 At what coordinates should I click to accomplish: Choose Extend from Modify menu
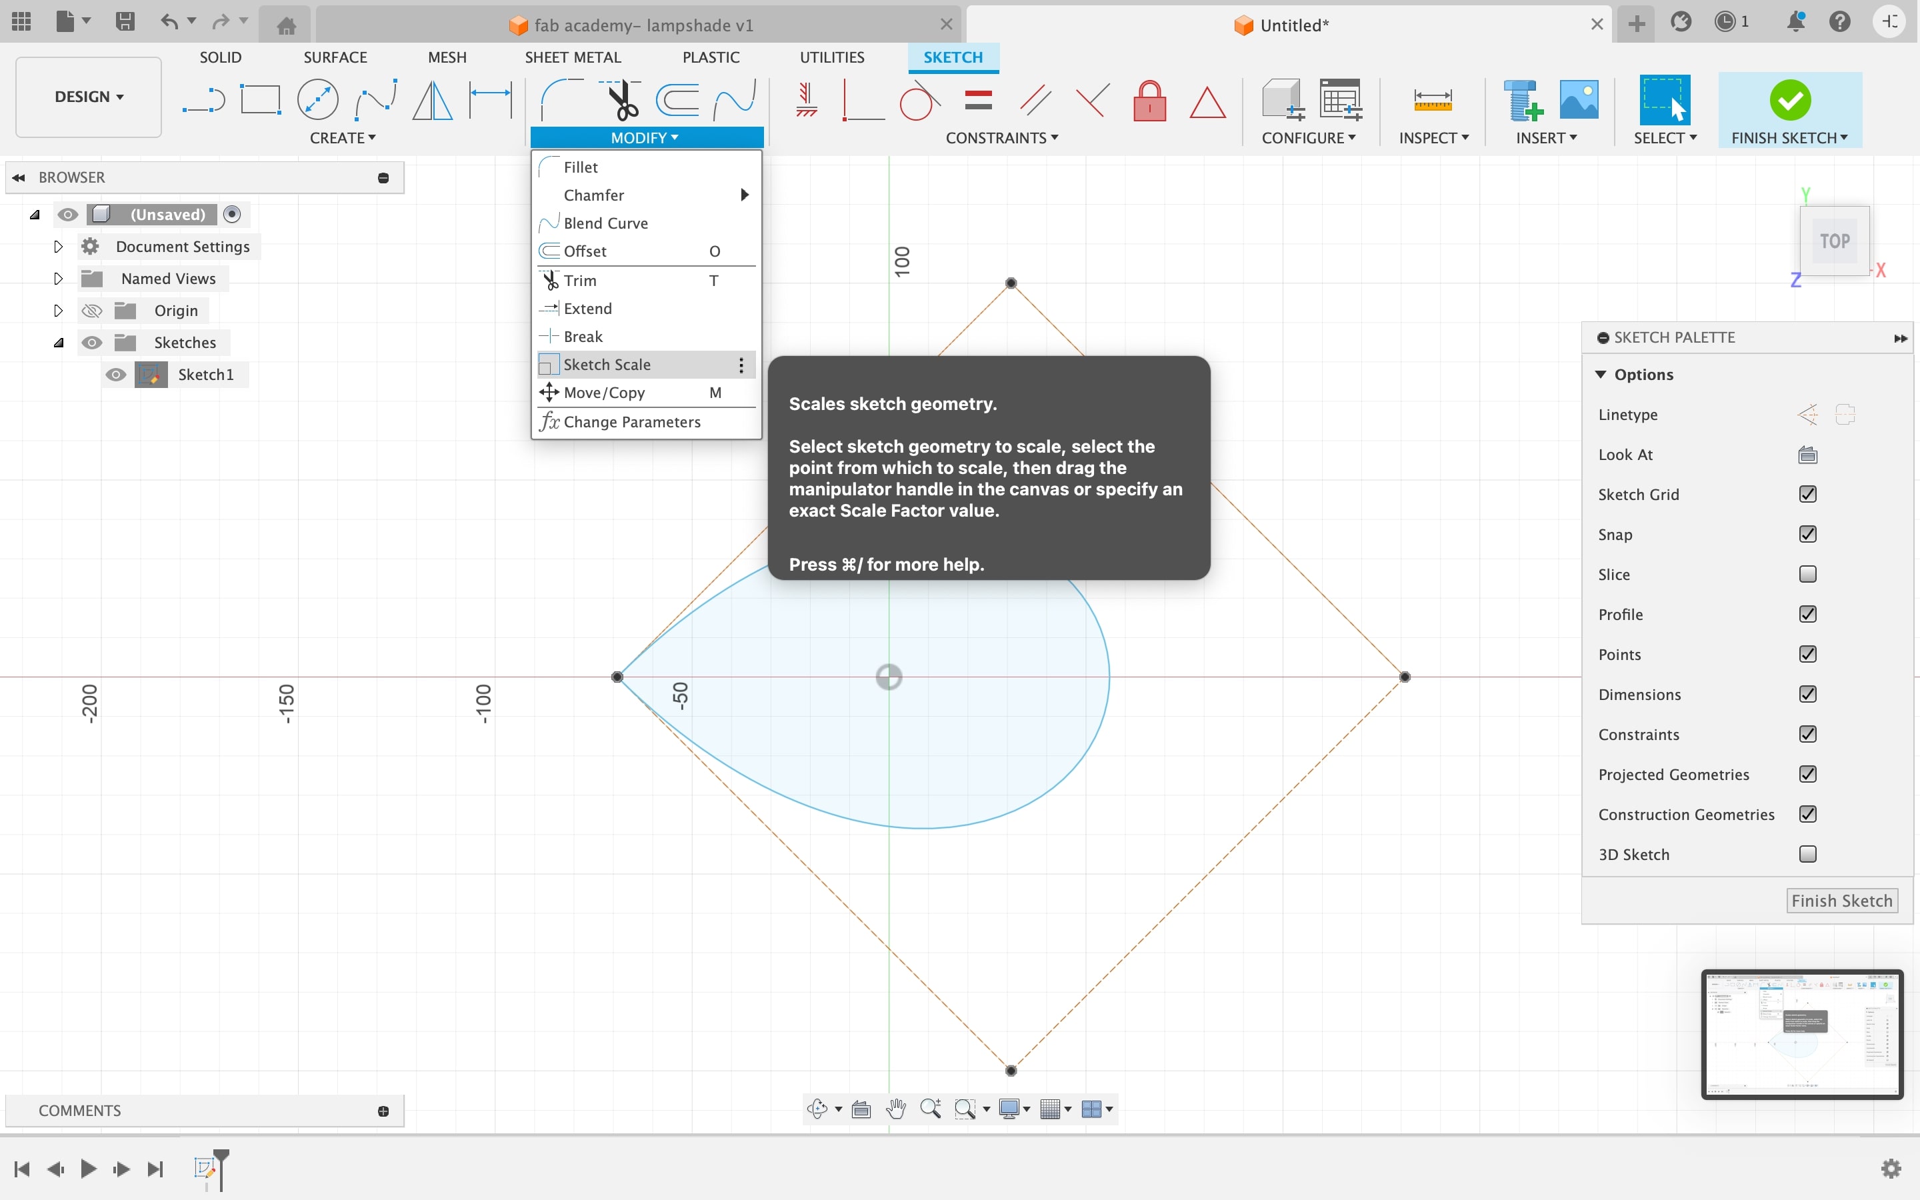[x=646, y=309]
